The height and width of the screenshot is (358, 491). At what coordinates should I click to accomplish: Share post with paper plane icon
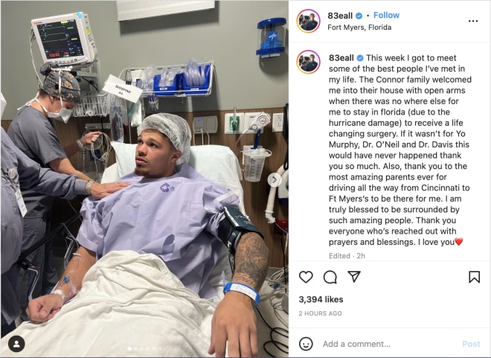[354, 277]
